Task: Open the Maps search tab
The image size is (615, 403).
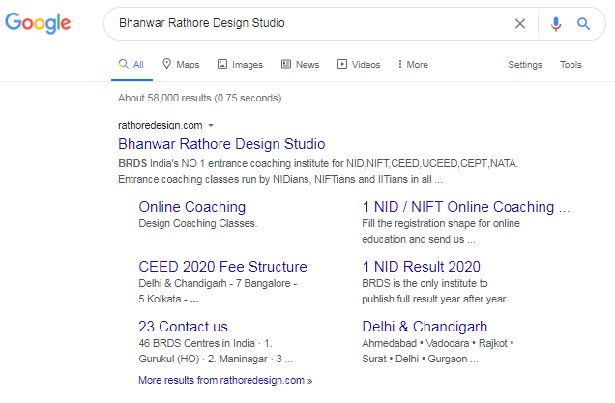Action: coord(181,65)
